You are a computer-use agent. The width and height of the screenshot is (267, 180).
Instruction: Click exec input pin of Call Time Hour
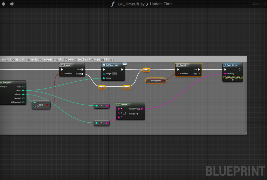click(104, 69)
